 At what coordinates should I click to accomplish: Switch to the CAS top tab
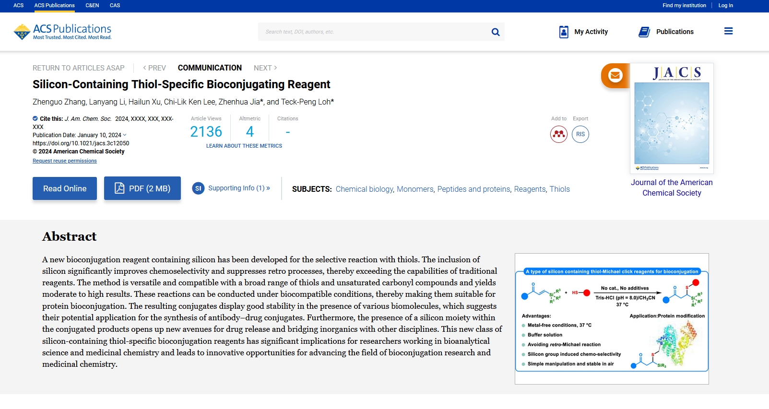115,6
